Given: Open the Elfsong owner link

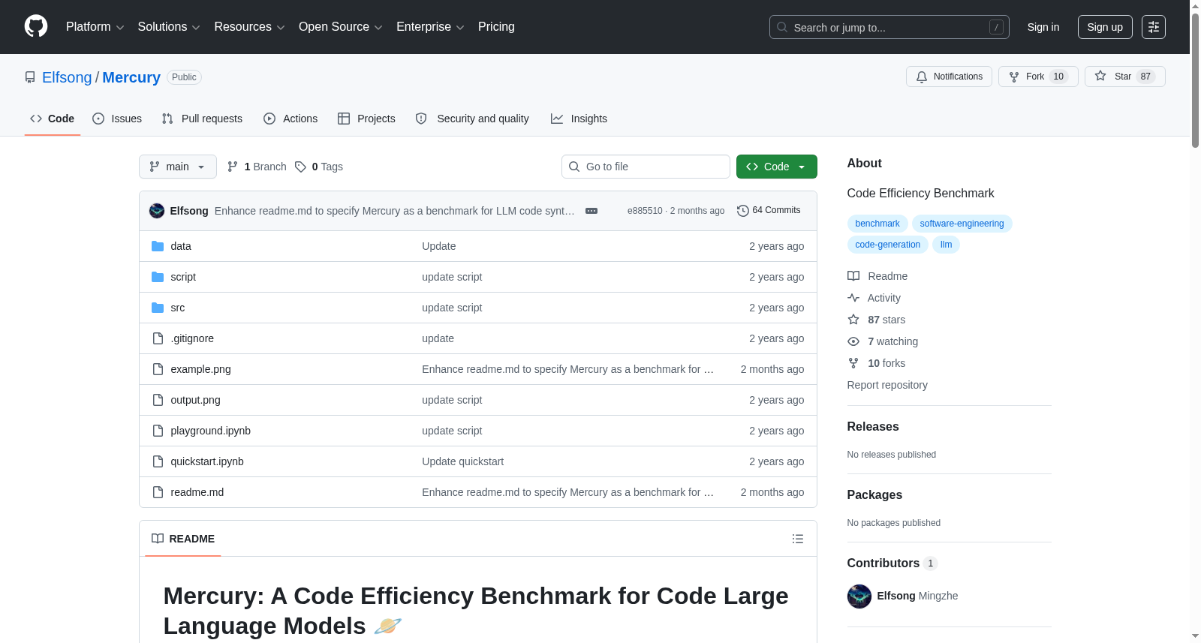Looking at the screenshot, I should (x=67, y=77).
